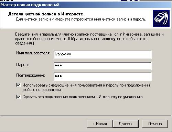Click into the Пароль field

point(103,66)
